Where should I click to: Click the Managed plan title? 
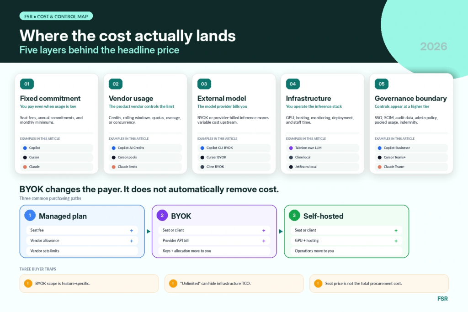pos(63,216)
